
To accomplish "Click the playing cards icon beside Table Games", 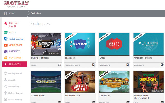I will 6,39.
